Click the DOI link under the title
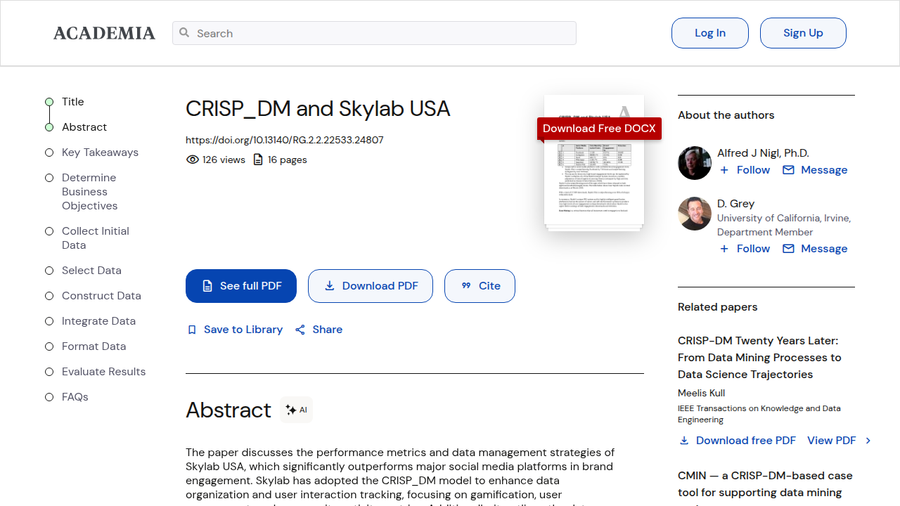900x506 pixels. pyautogui.click(x=285, y=140)
